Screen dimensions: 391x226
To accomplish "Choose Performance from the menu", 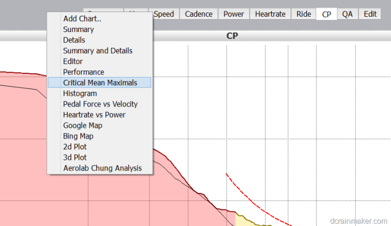I will coord(83,72).
